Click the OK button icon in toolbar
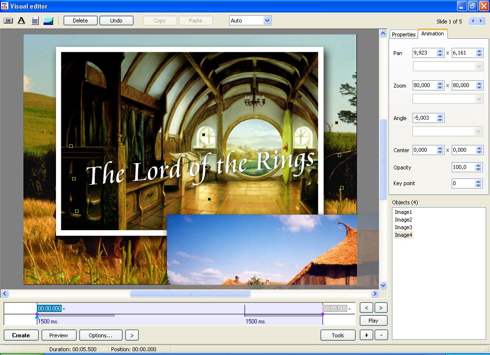Image resolution: width=490 pixels, height=355 pixels. click(8, 21)
